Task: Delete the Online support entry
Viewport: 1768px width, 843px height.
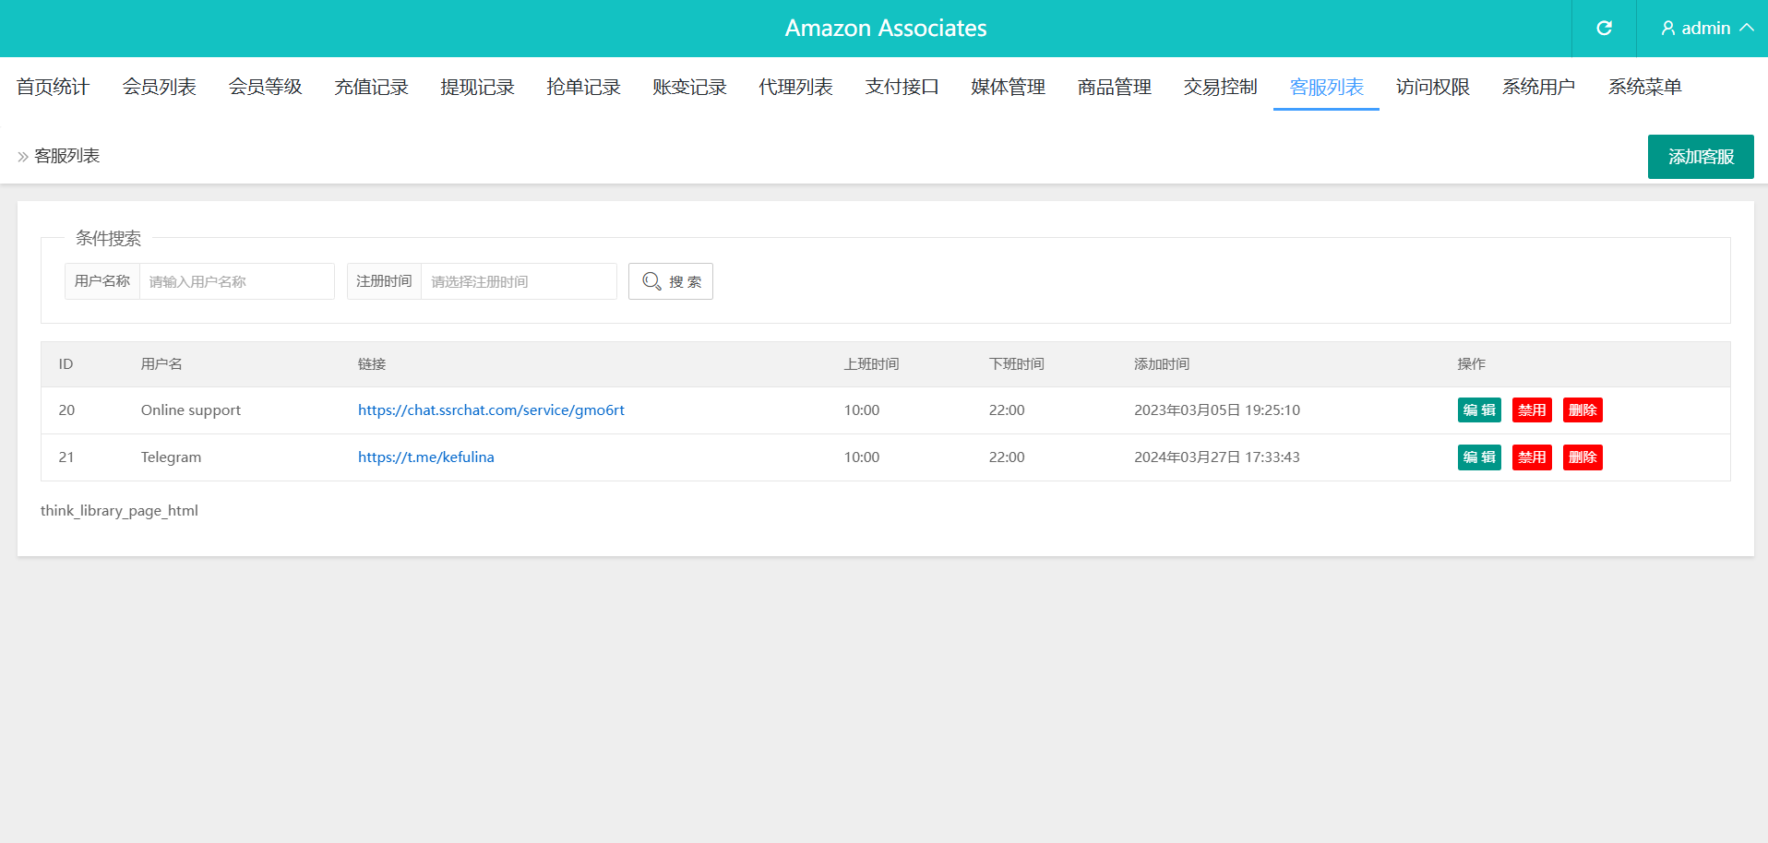Action: [x=1582, y=410]
